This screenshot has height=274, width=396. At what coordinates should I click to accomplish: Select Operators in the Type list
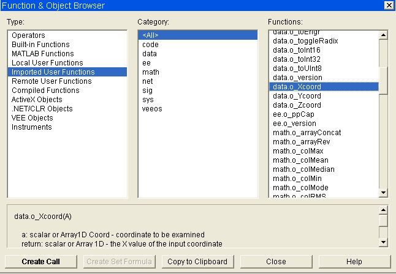(28, 35)
